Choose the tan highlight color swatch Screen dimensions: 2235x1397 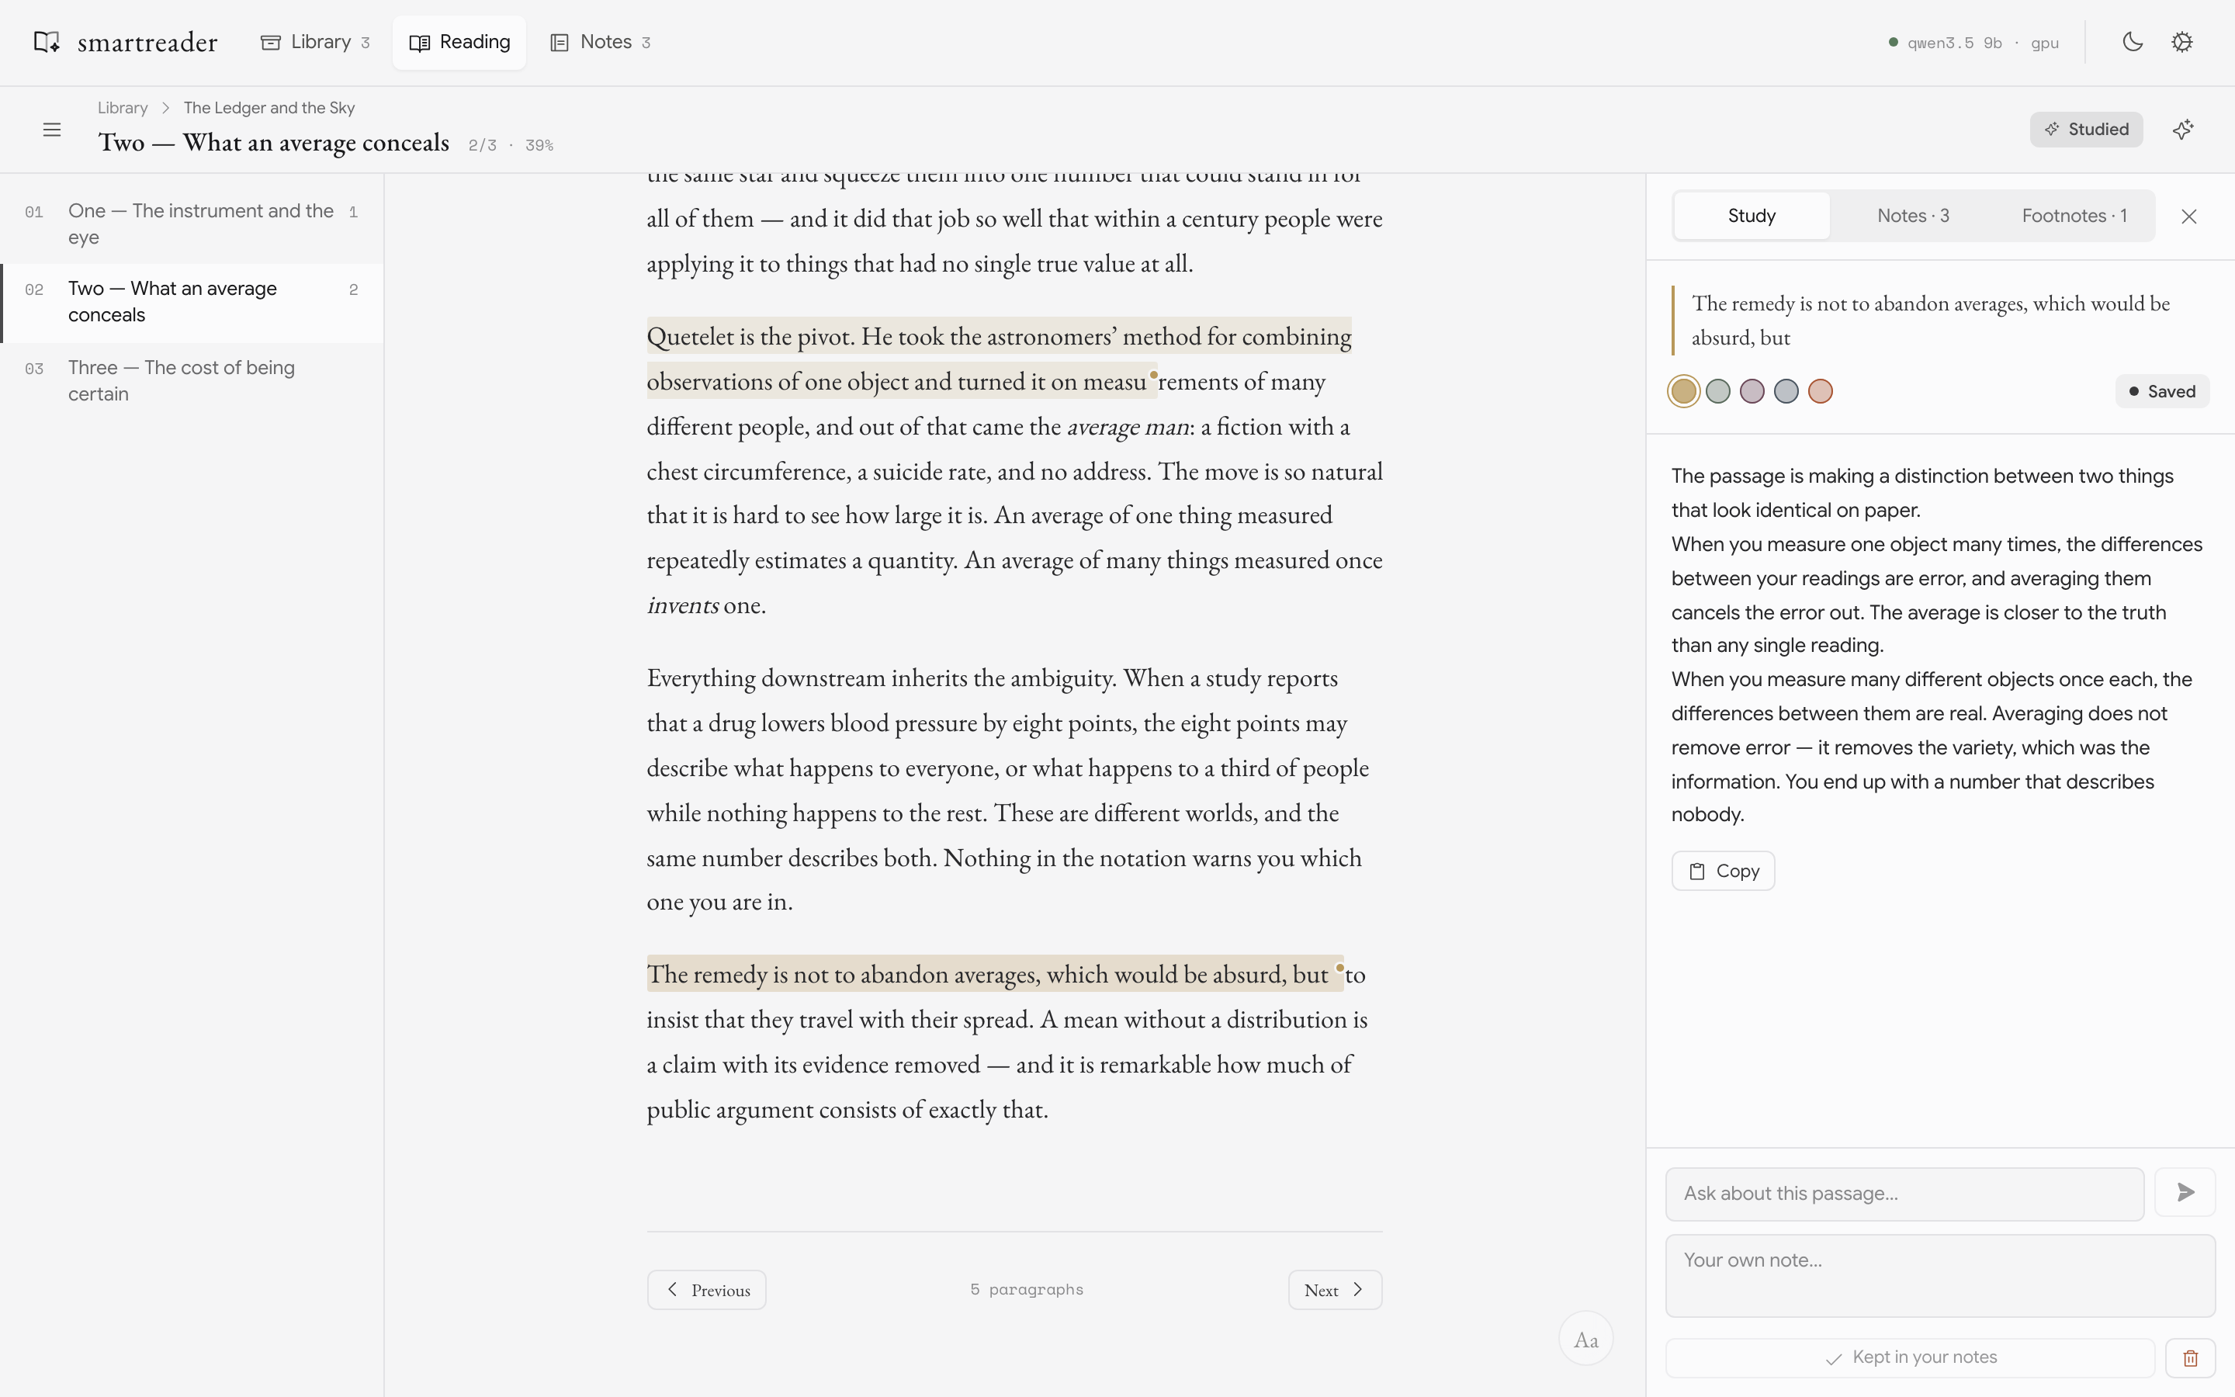pyautogui.click(x=1684, y=391)
